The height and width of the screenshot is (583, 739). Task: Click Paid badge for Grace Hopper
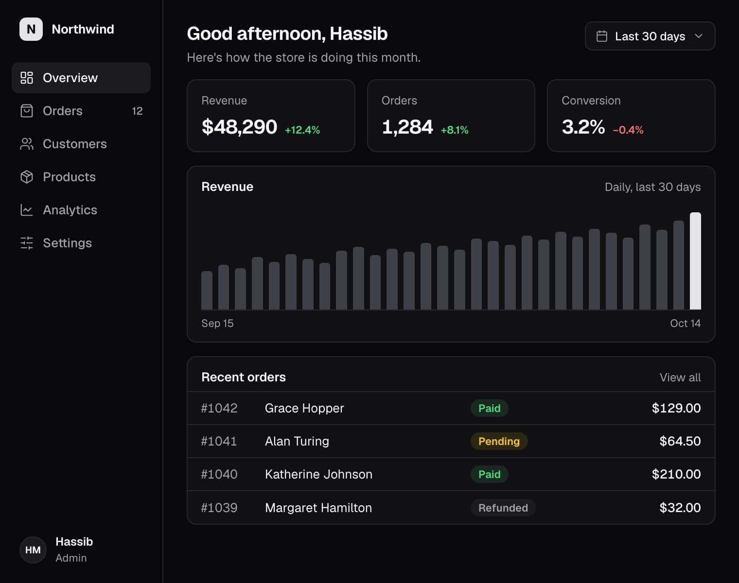[490, 408]
